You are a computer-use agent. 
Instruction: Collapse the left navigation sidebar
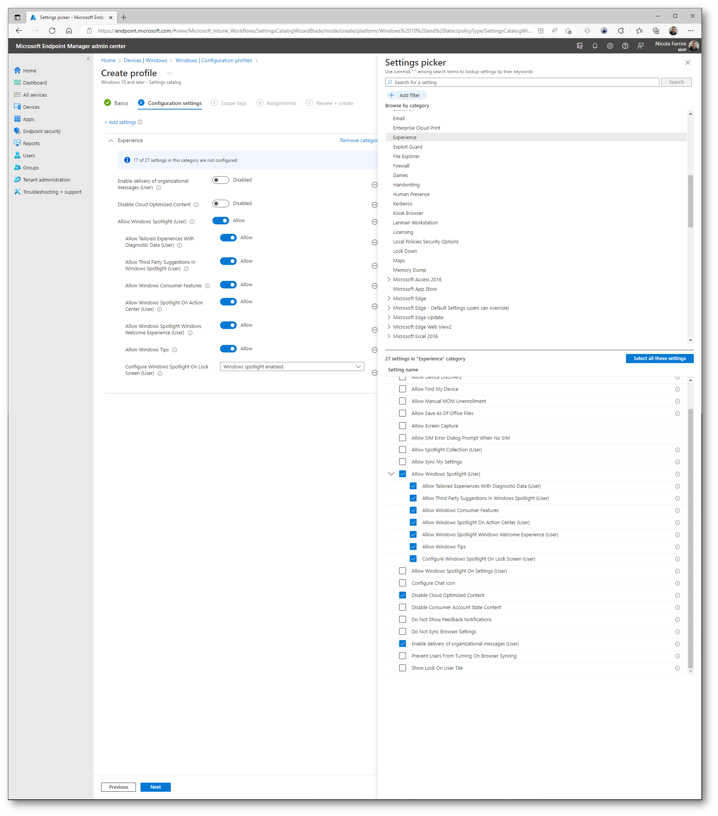(x=88, y=59)
